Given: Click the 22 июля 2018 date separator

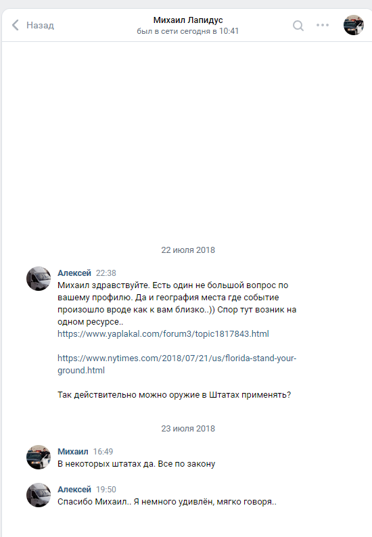Looking at the screenshot, I should click(188, 250).
